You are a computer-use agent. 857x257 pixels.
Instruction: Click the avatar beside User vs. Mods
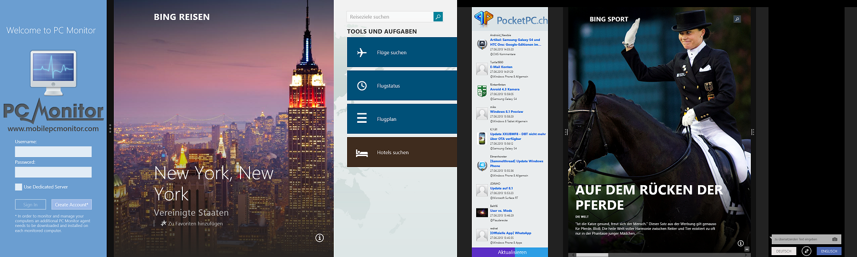(482, 212)
